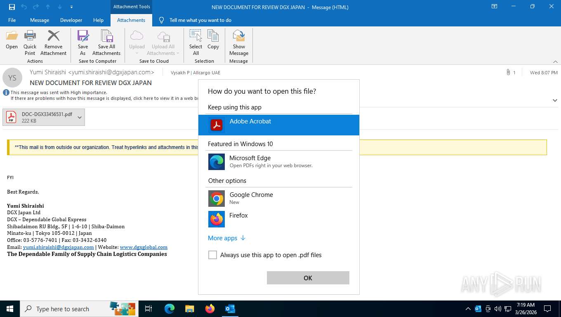Viewport: 561px width, 317px height.
Task: Launch Firefox from the taskbar
Action: [210, 309]
